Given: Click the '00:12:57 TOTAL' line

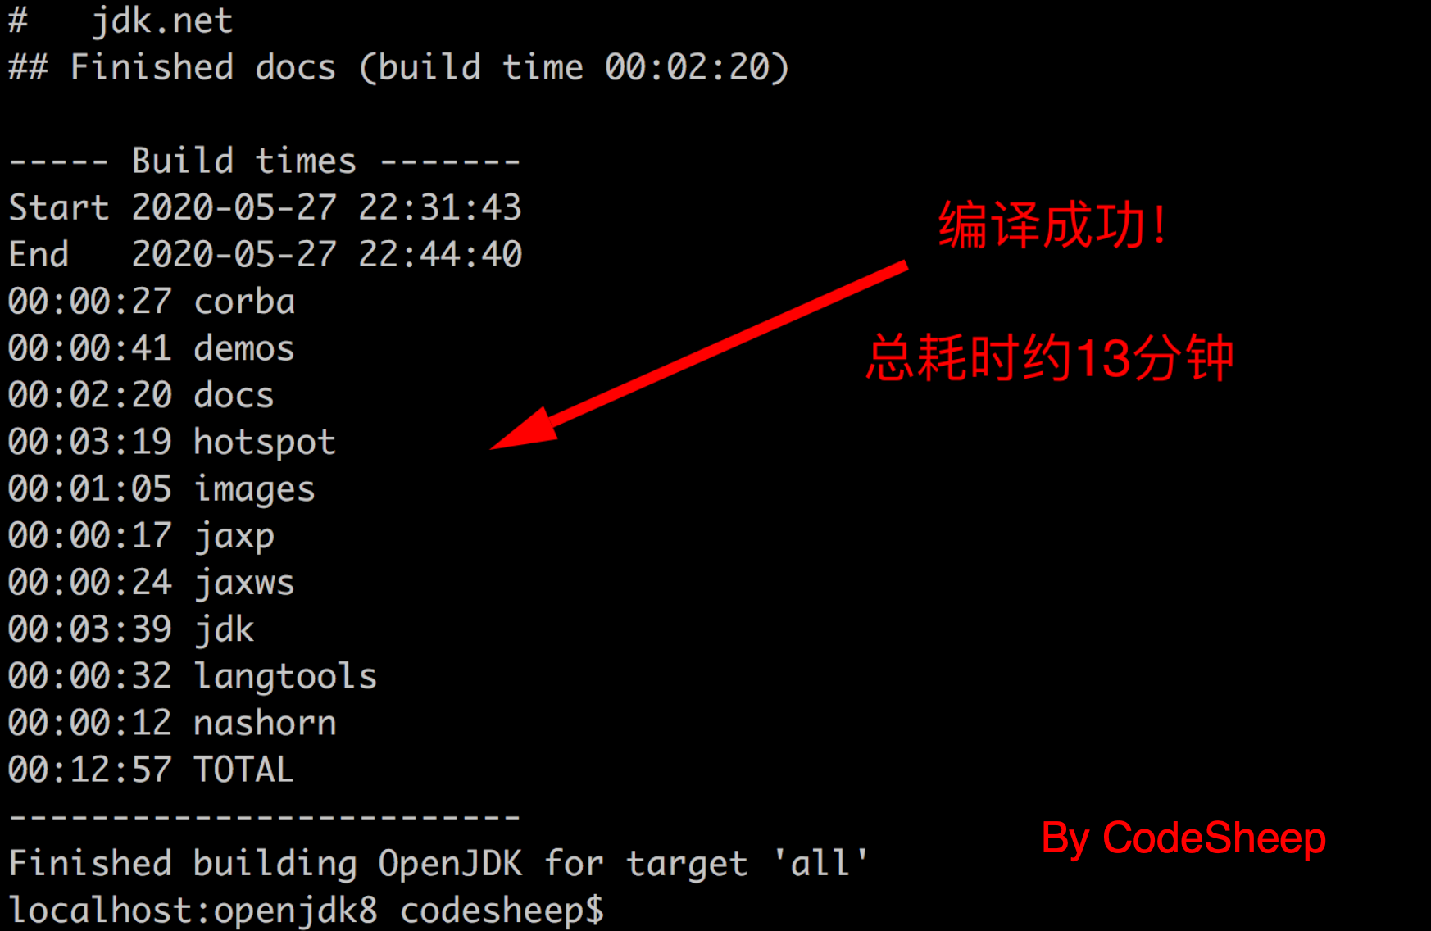Looking at the screenshot, I should click(151, 770).
